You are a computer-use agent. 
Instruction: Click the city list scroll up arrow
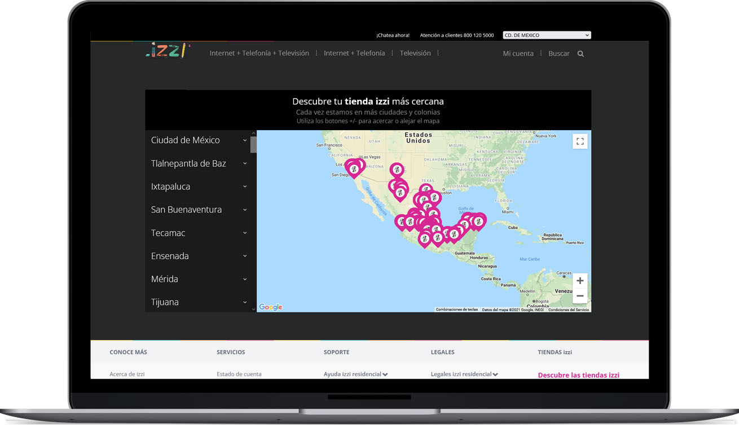tap(254, 134)
